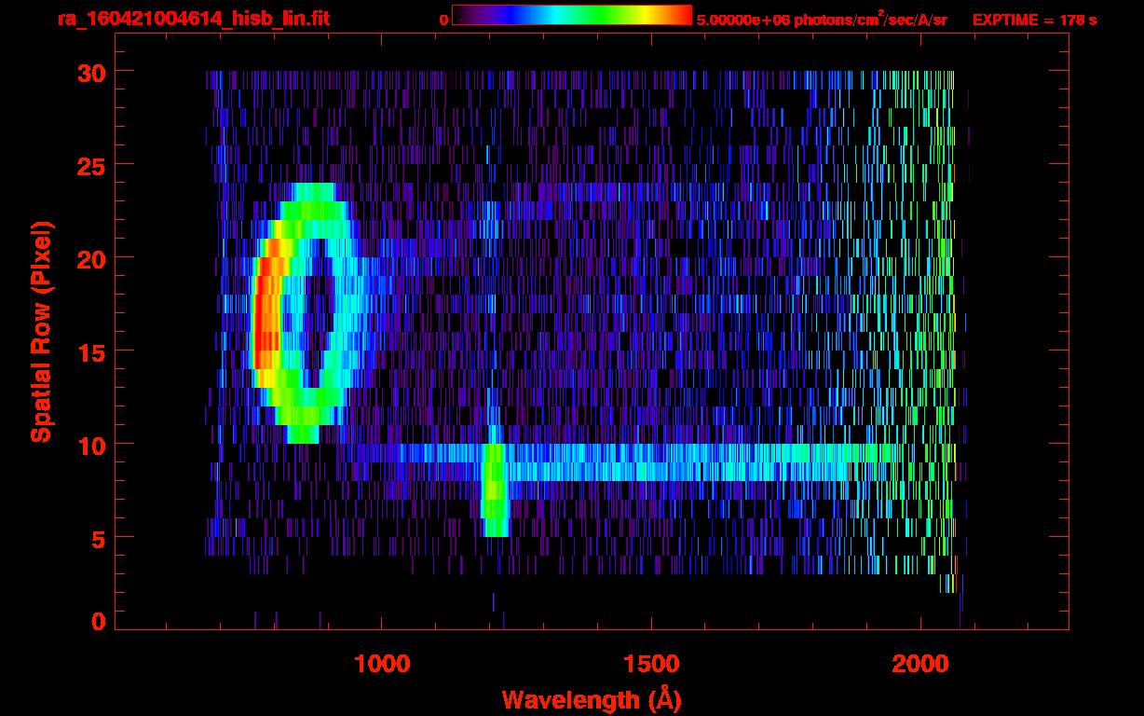Click the 1500 wavelength tick label
1144x716 pixels.
click(x=651, y=664)
